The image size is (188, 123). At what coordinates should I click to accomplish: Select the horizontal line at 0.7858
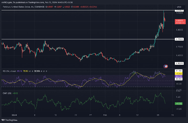[x=76, y=39]
